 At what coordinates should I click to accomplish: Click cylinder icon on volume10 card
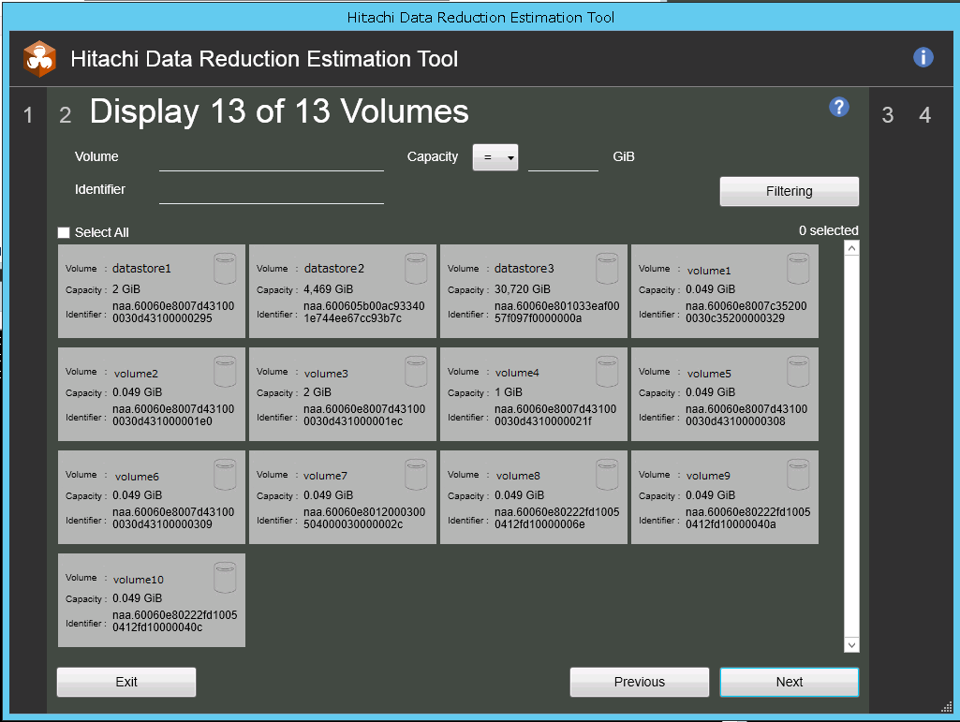(x=225, y=578)
